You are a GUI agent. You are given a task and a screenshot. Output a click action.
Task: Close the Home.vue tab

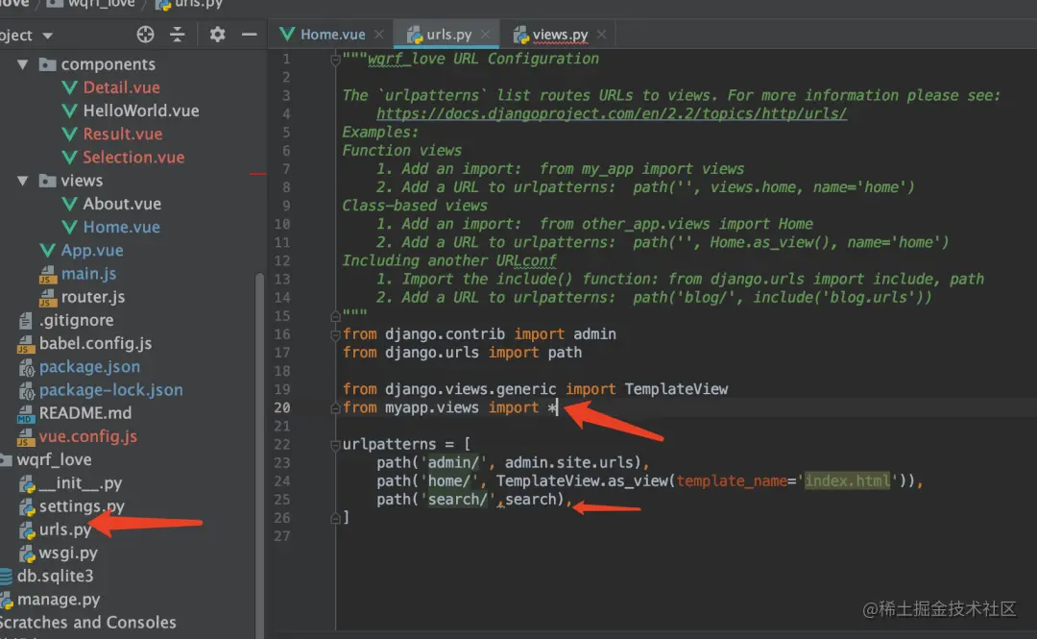379,35
